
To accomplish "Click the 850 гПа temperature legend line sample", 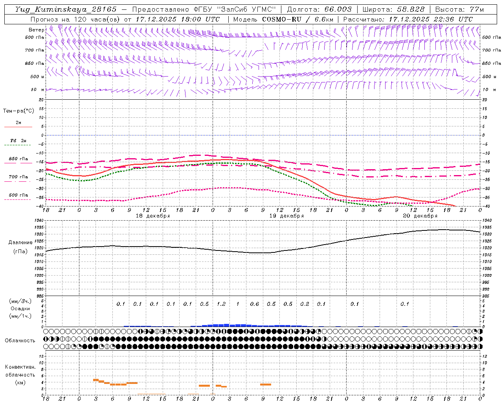I will pyautogui.click(x=18, y=163).
